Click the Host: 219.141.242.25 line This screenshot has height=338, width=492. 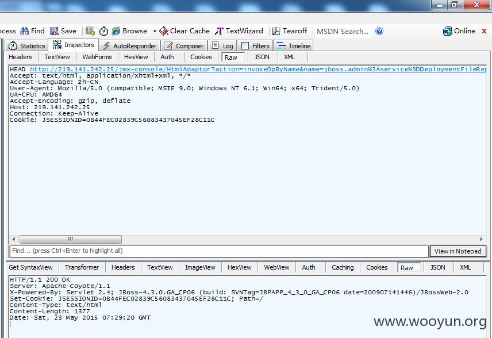point(49,107)
